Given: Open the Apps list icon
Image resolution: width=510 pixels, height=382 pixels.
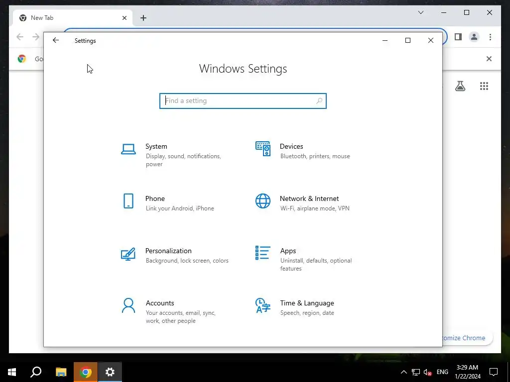Looking at the screenshot, I should [263, 253].
